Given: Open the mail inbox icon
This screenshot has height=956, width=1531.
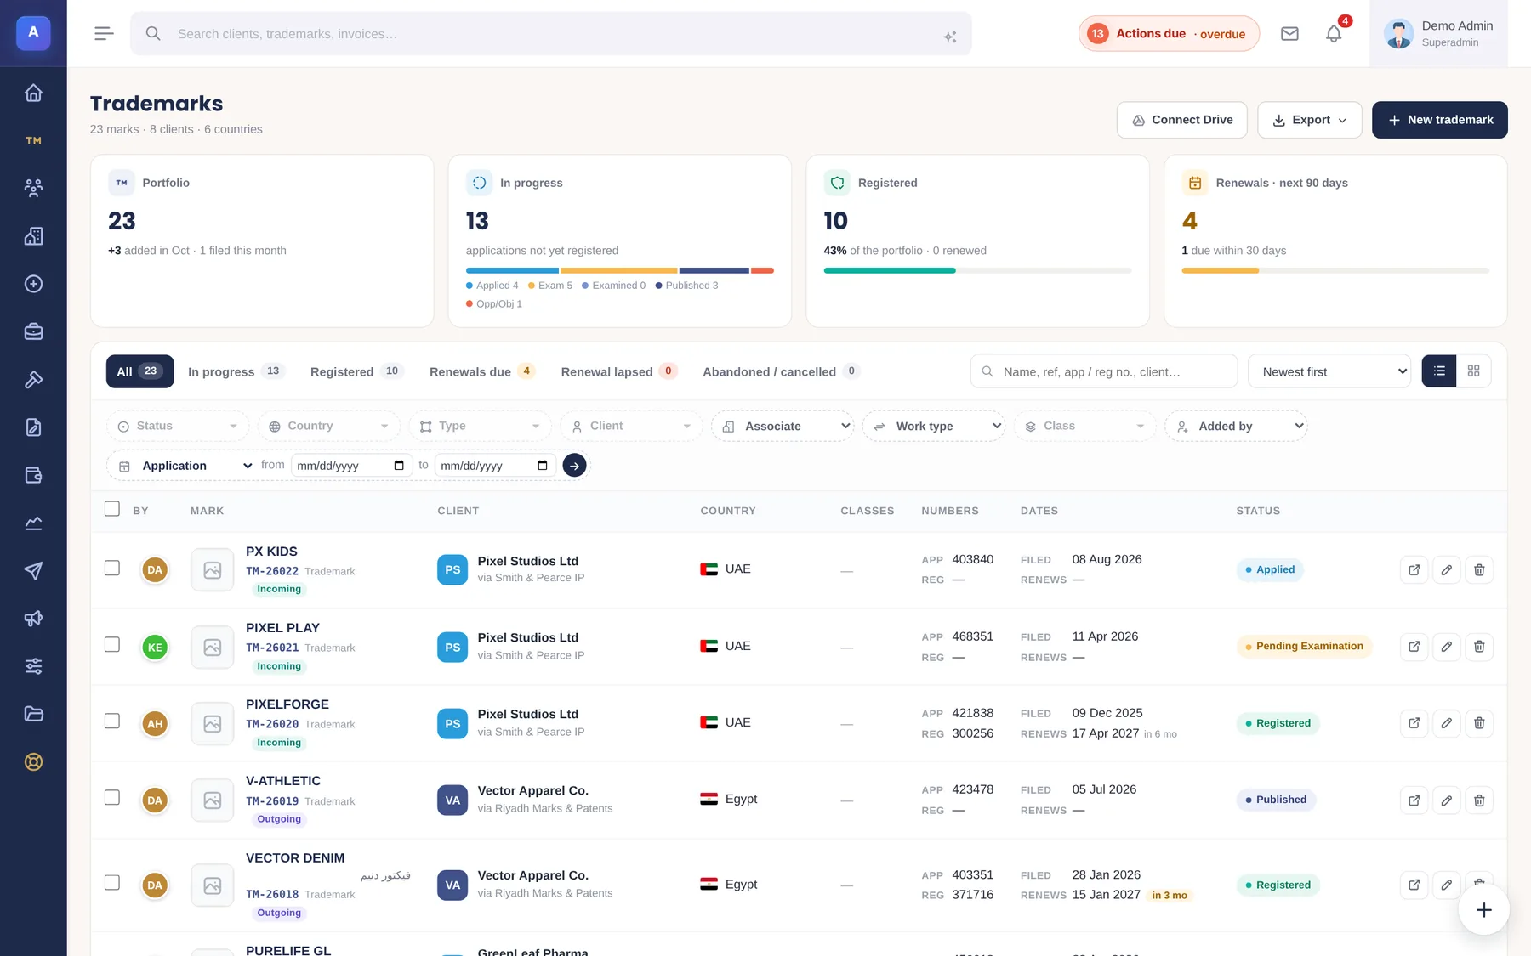Looking at the screenshot, I should 1289,34.
